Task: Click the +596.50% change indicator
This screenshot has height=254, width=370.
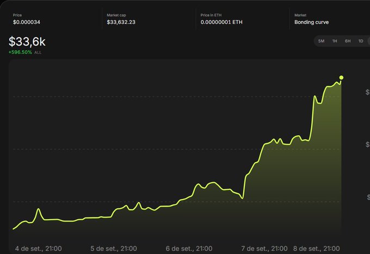Action: [x=20, y=52]
